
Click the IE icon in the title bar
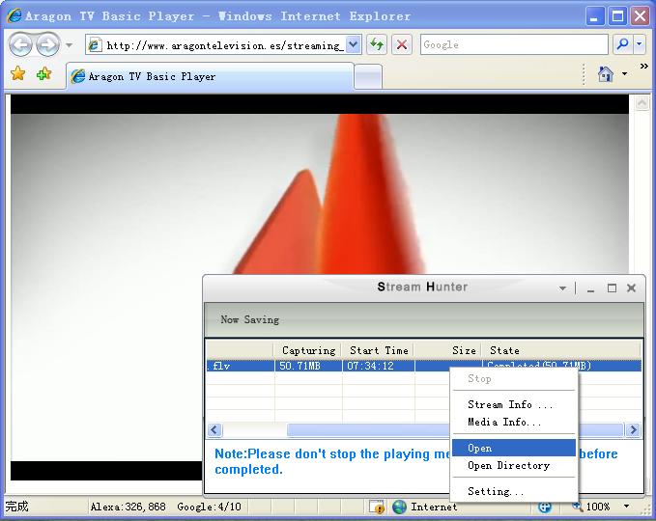click(x=14, y=15)
